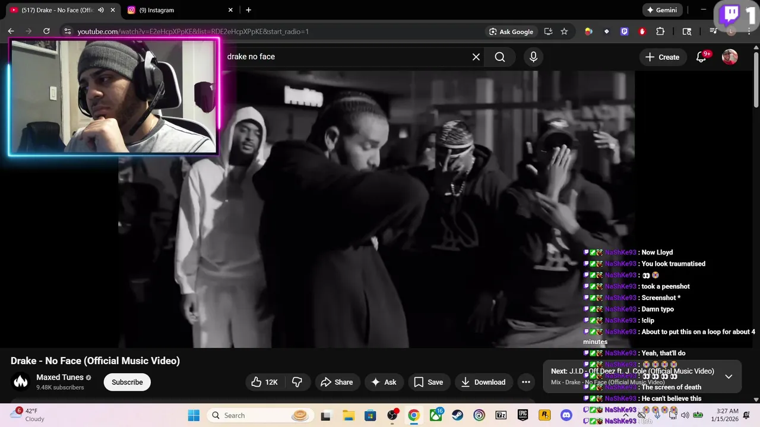Subscribe to Maxed Tunes

pyautogui.click(x=127, y=382)
